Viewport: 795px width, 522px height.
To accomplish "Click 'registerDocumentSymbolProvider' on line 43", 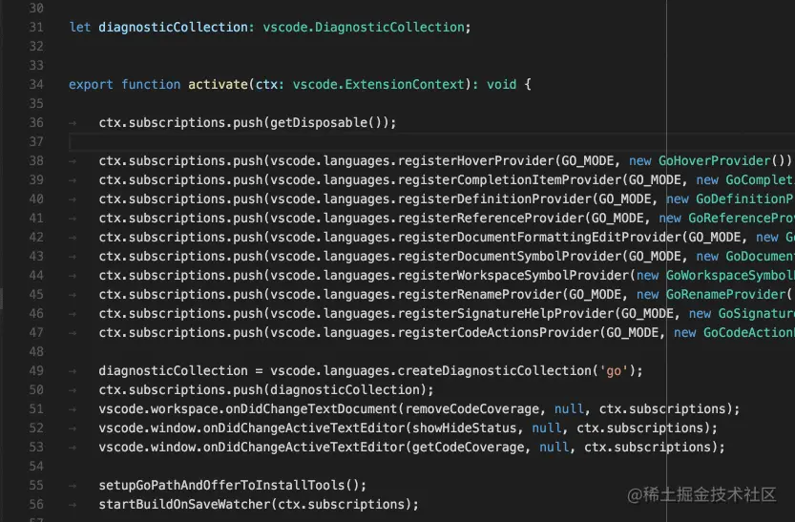I will pos(510,257).
